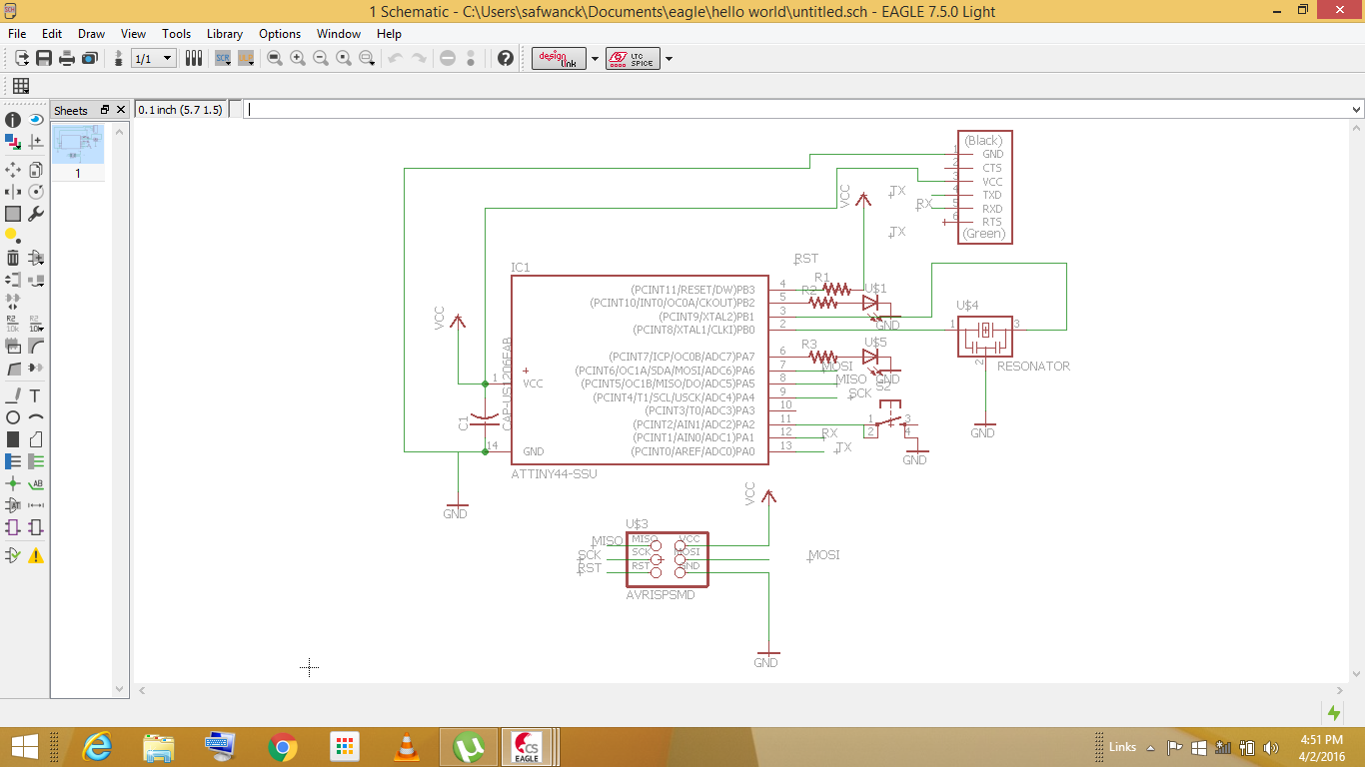Run the ERC check tool
Screen dimensions: 1365x767
coord(13,555)
